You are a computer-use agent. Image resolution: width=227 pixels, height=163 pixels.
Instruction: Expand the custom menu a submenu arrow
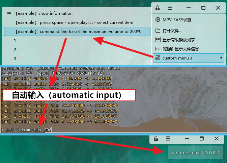(x=221, y=58)
